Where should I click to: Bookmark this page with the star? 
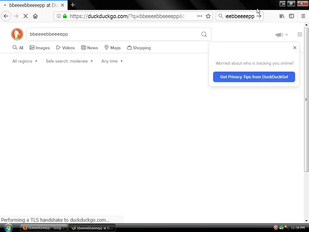[x=208, y=16]
